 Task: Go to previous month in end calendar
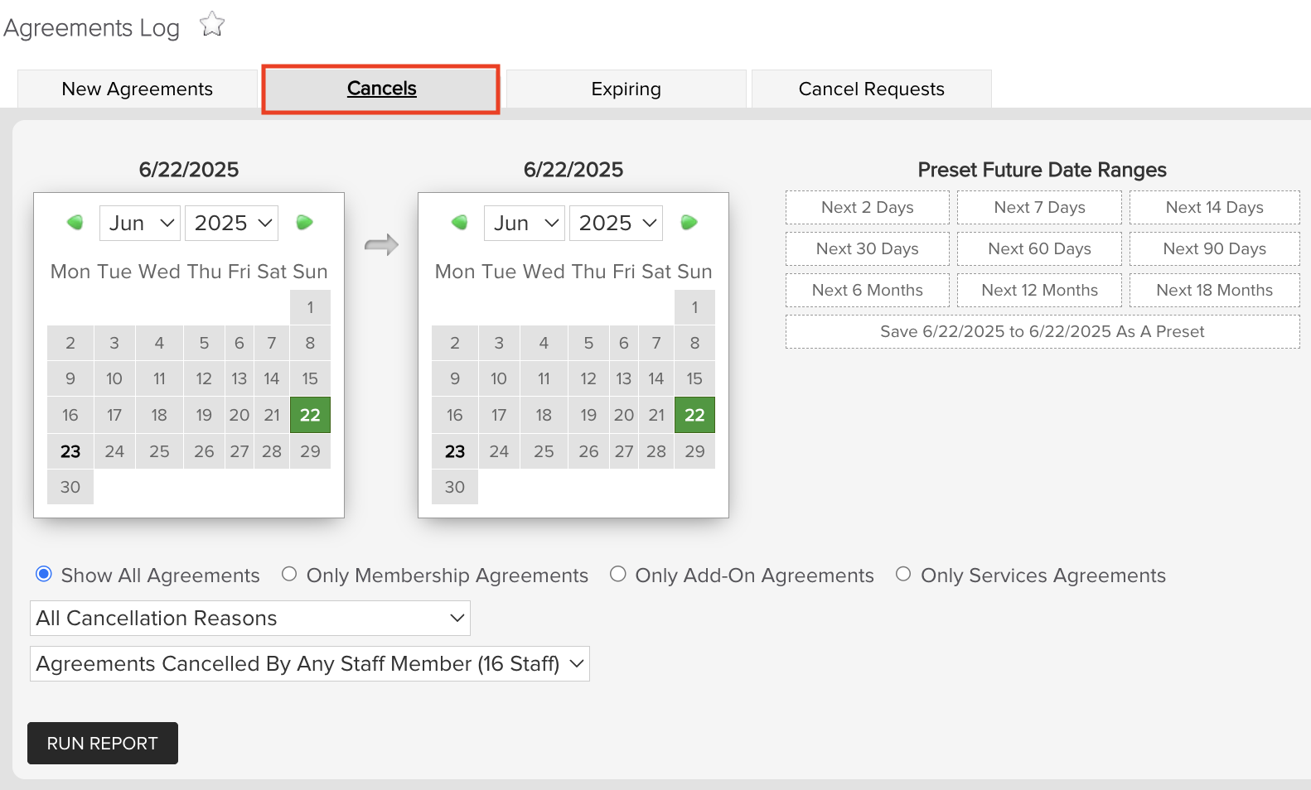[x=460, y=222]
